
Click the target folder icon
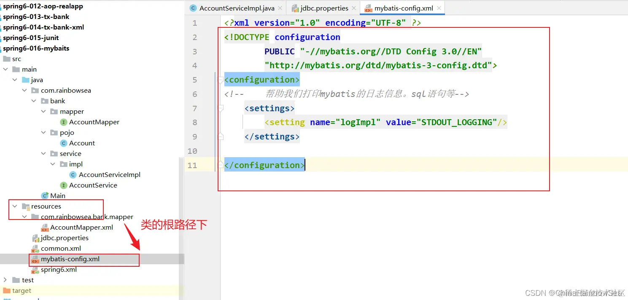pyautogui.click(x=6, y=290)
